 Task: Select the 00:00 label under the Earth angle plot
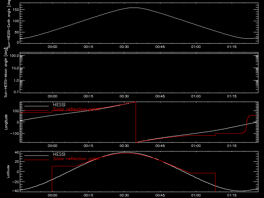click(52, 47)
